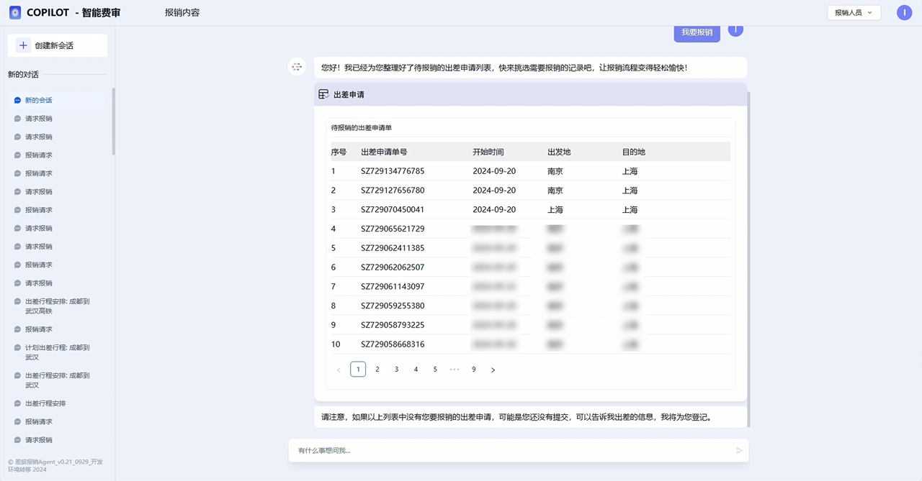The height and width of the screenshot is (481, 922).
Task: Focus the 有什么事想问我 message input
Action: click(x=511, y=451)
